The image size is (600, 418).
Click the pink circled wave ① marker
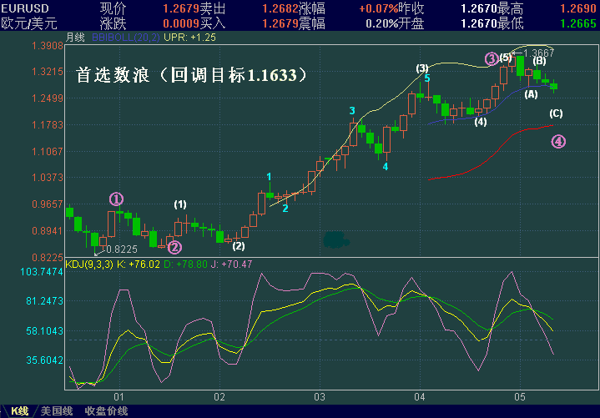(x=116, y=199)
